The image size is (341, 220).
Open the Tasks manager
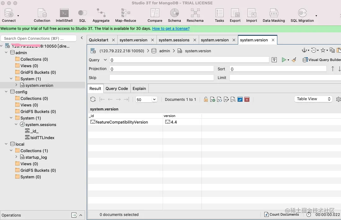click(220, 16)
